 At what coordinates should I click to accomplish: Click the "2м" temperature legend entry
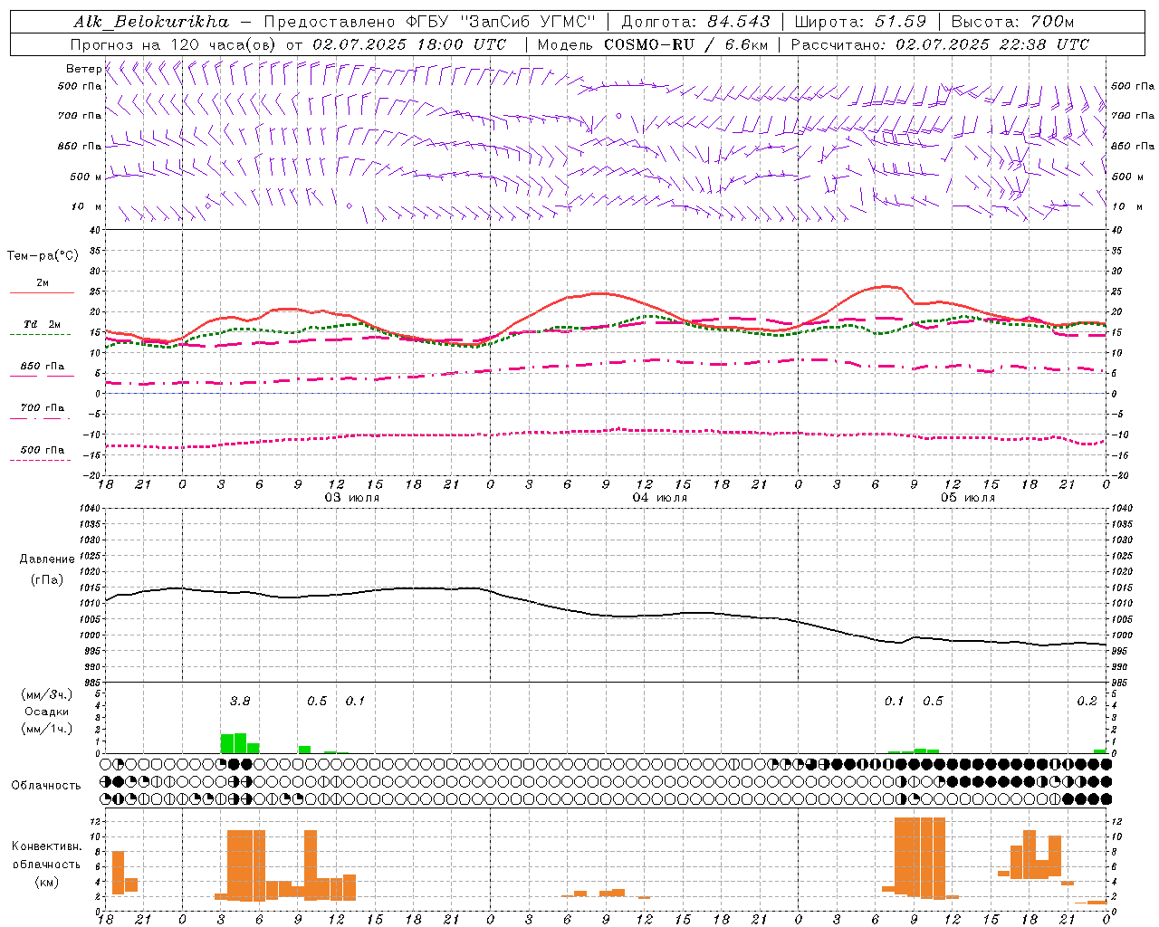coord(43,283)
